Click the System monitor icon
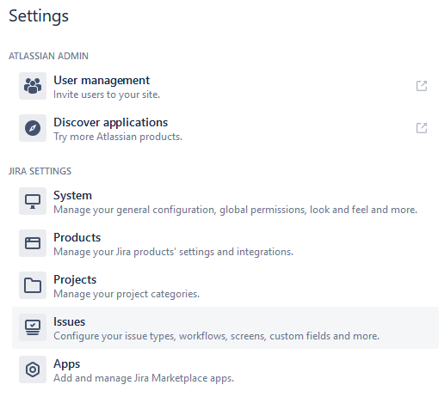Screen dimensions: 444x397 pos(33,201)
